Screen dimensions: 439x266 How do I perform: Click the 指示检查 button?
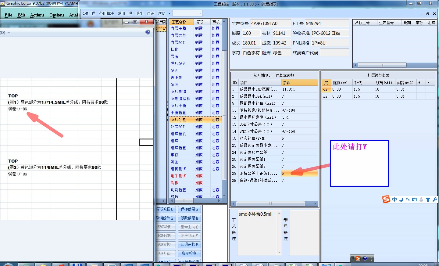point(189,253)
